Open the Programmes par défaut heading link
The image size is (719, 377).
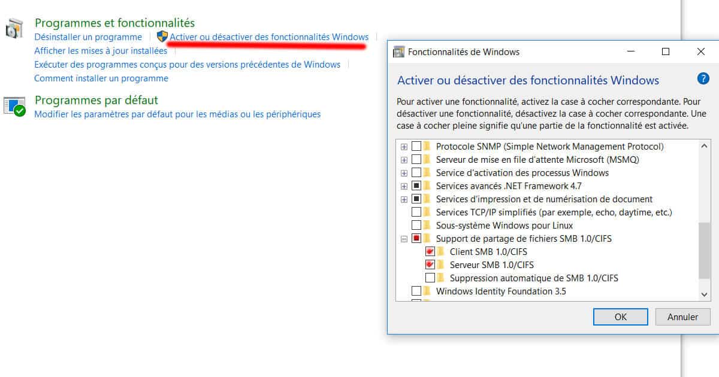point(96,100)
